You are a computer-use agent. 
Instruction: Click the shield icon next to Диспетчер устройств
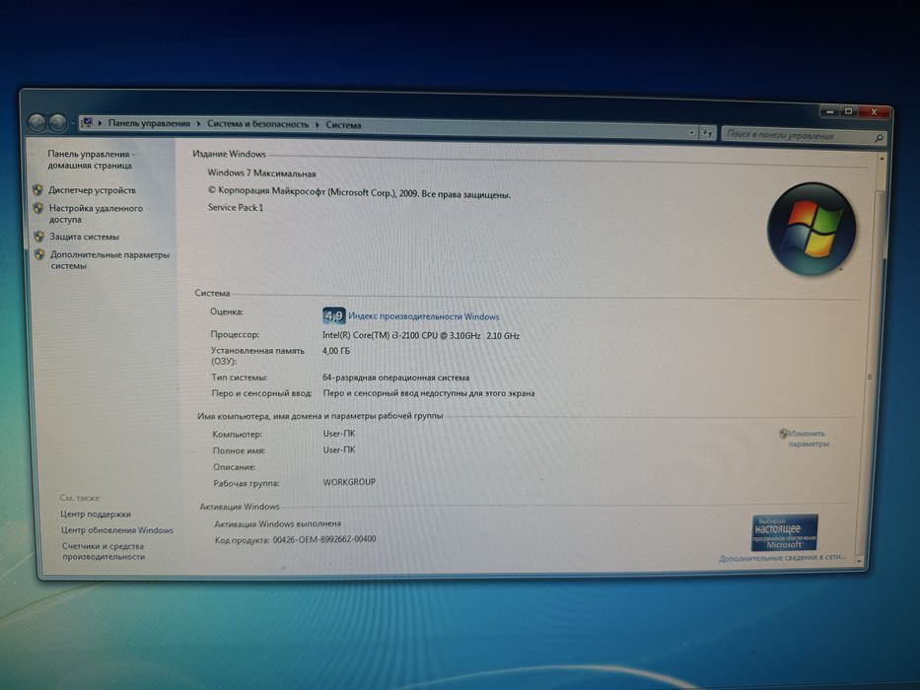(38, 190)
